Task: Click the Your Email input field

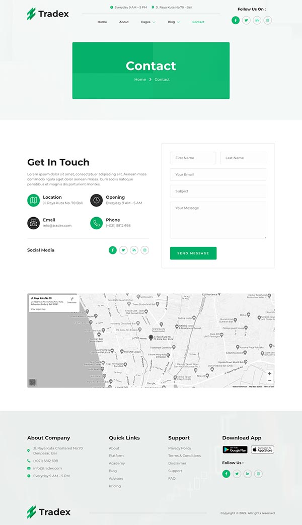Action: pyautogui.click(x=218, y=175)
